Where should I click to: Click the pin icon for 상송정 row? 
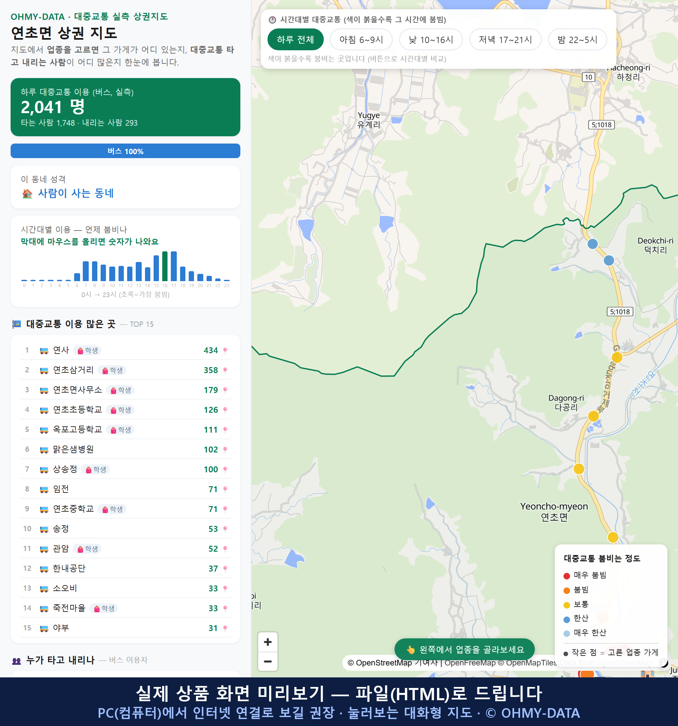click(x=225, y=470)
